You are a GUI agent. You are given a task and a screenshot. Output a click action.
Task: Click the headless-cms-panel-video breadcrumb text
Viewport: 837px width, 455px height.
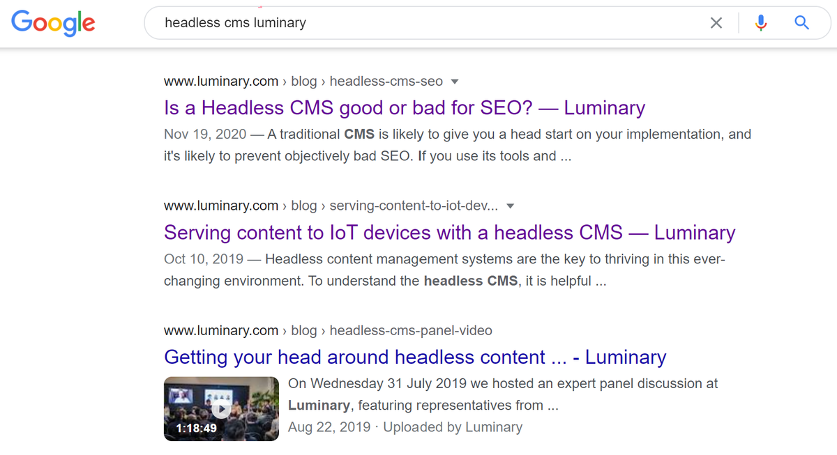(x=411, y=330)
